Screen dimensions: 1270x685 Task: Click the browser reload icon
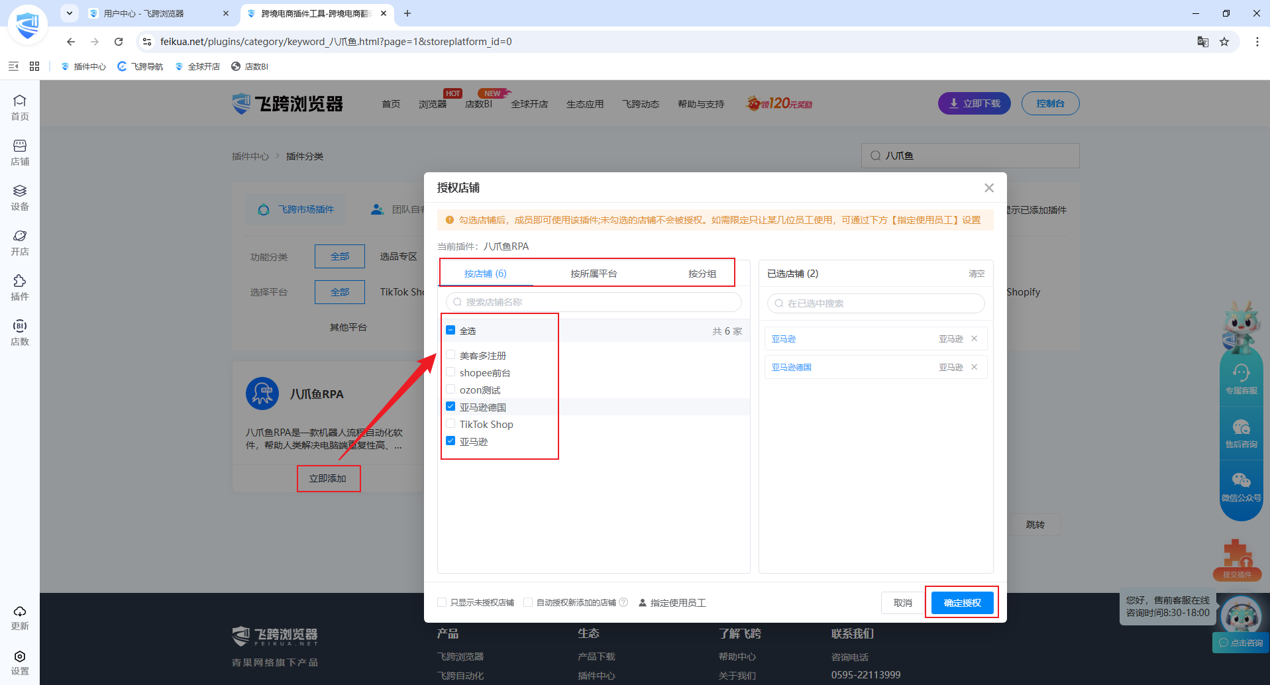tap(119, 42)
